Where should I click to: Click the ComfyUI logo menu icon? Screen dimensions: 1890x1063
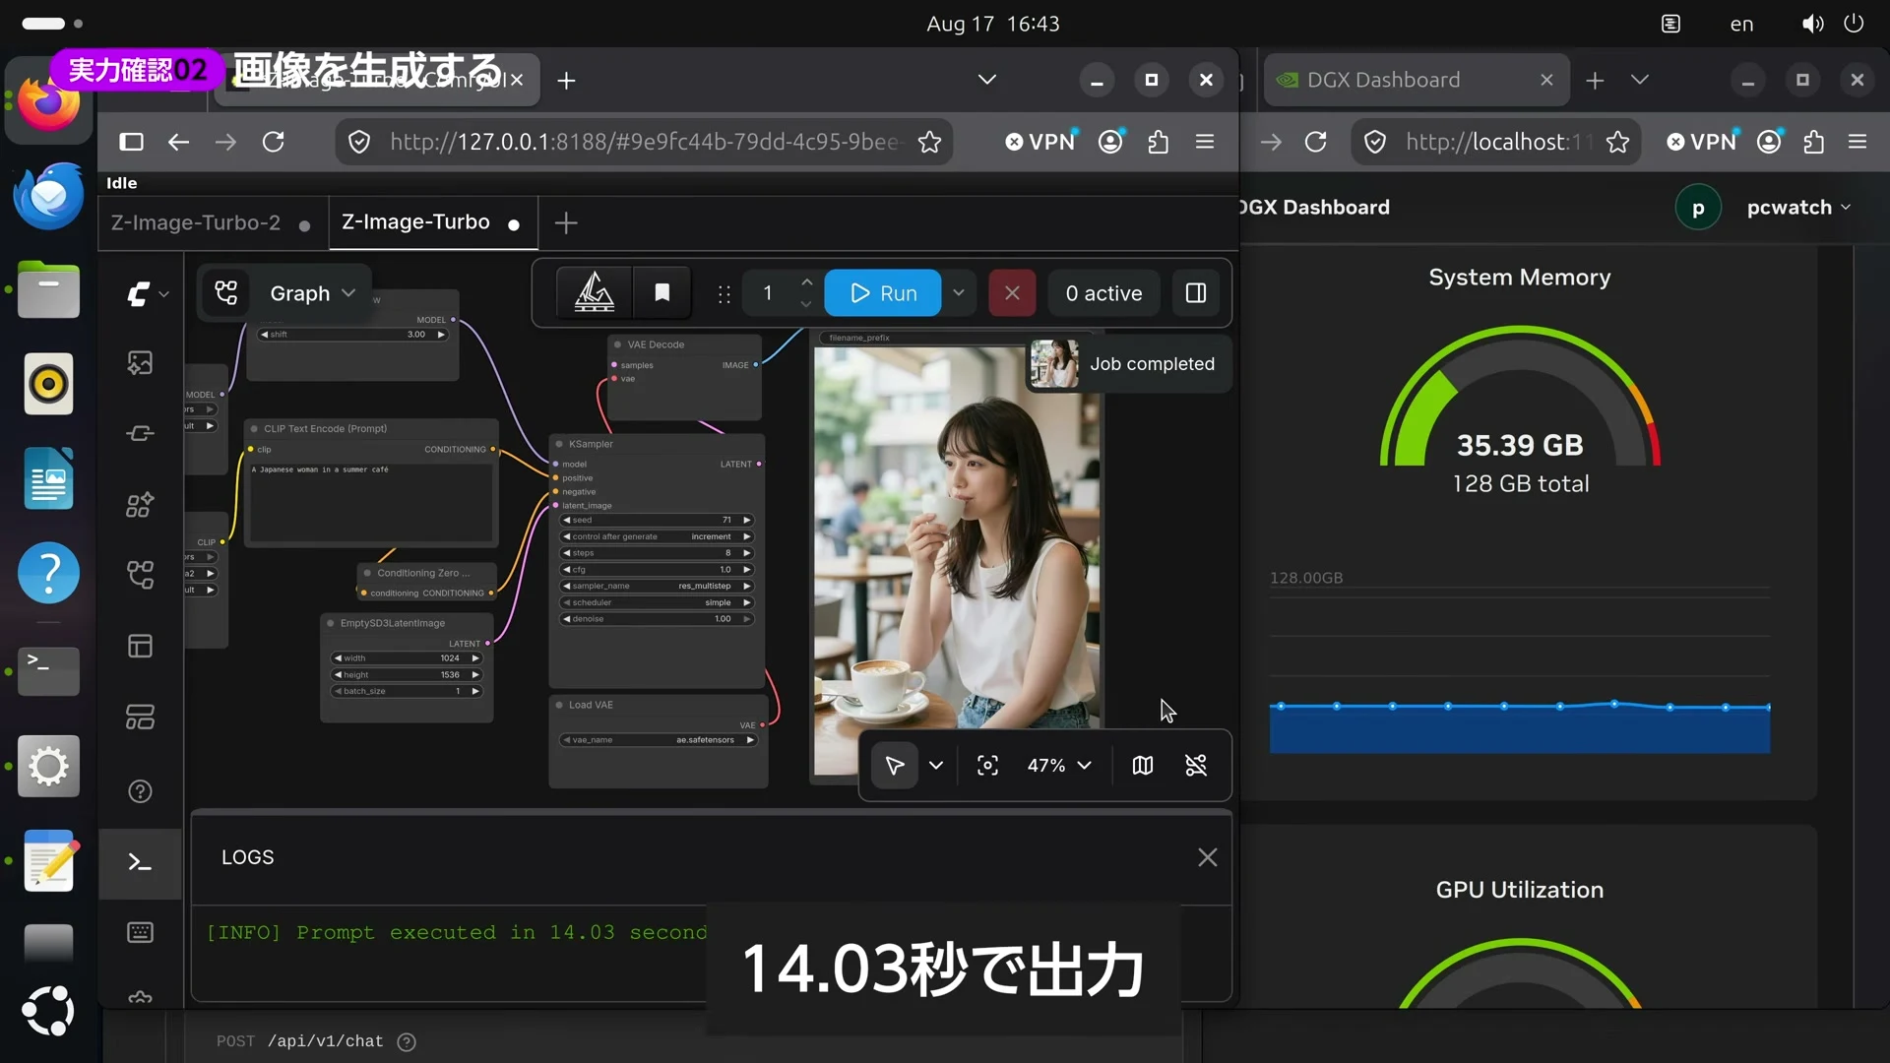pyautogui.click(x=146, y=293)
